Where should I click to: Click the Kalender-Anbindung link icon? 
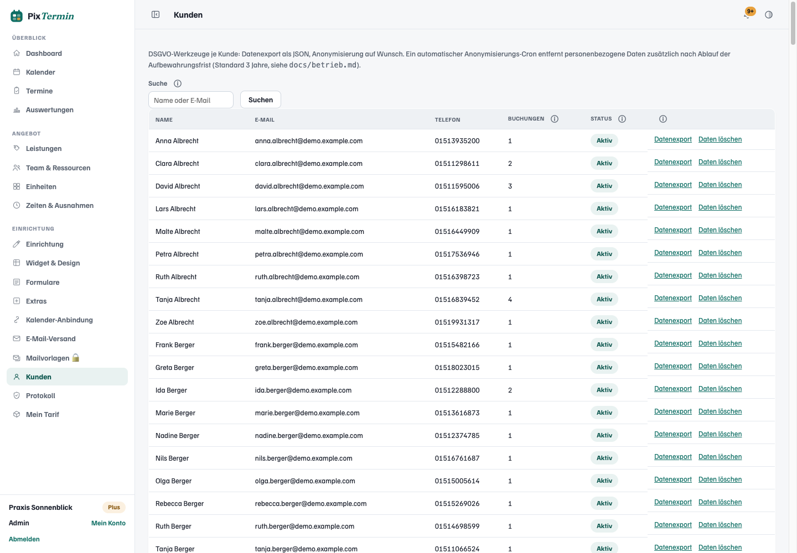pos(17,320)
